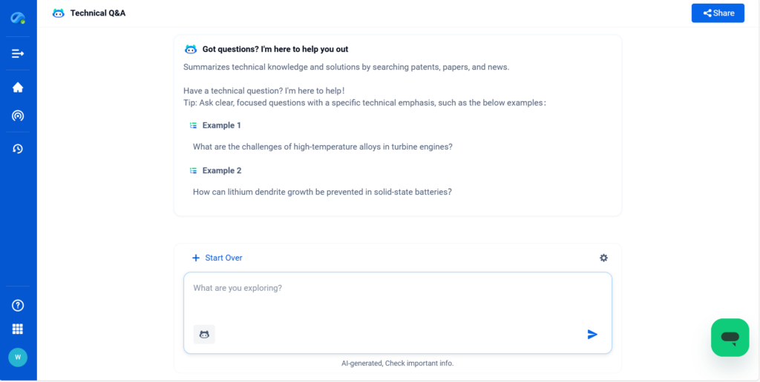Open the radar monitoring icon
Image resolution: width=760 pixels, height=382 pixels.
tap(18, 115)
